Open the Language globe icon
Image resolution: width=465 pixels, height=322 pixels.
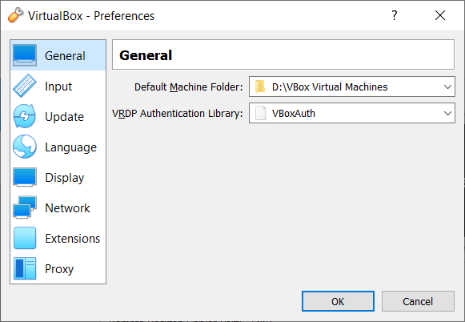[x=25, y=147]
